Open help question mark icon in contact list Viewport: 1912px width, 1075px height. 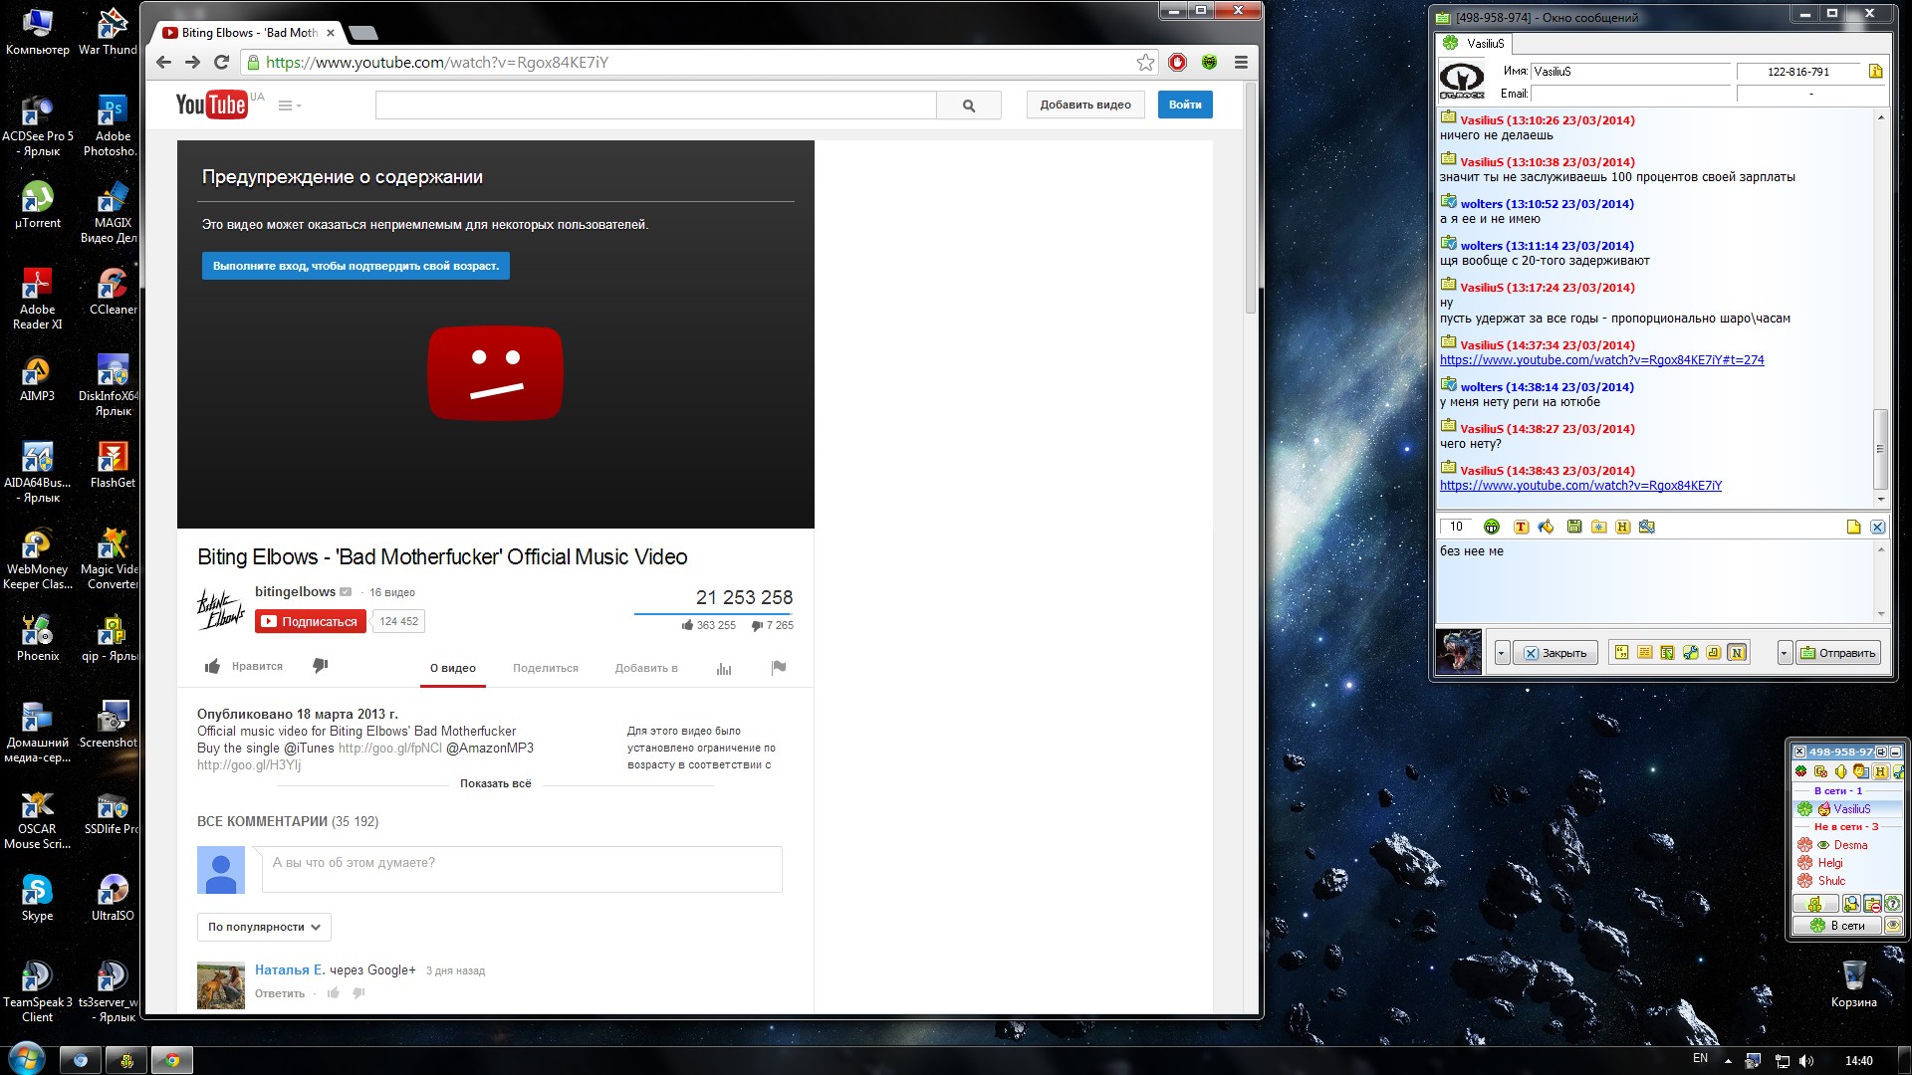tap(1893, 903)
